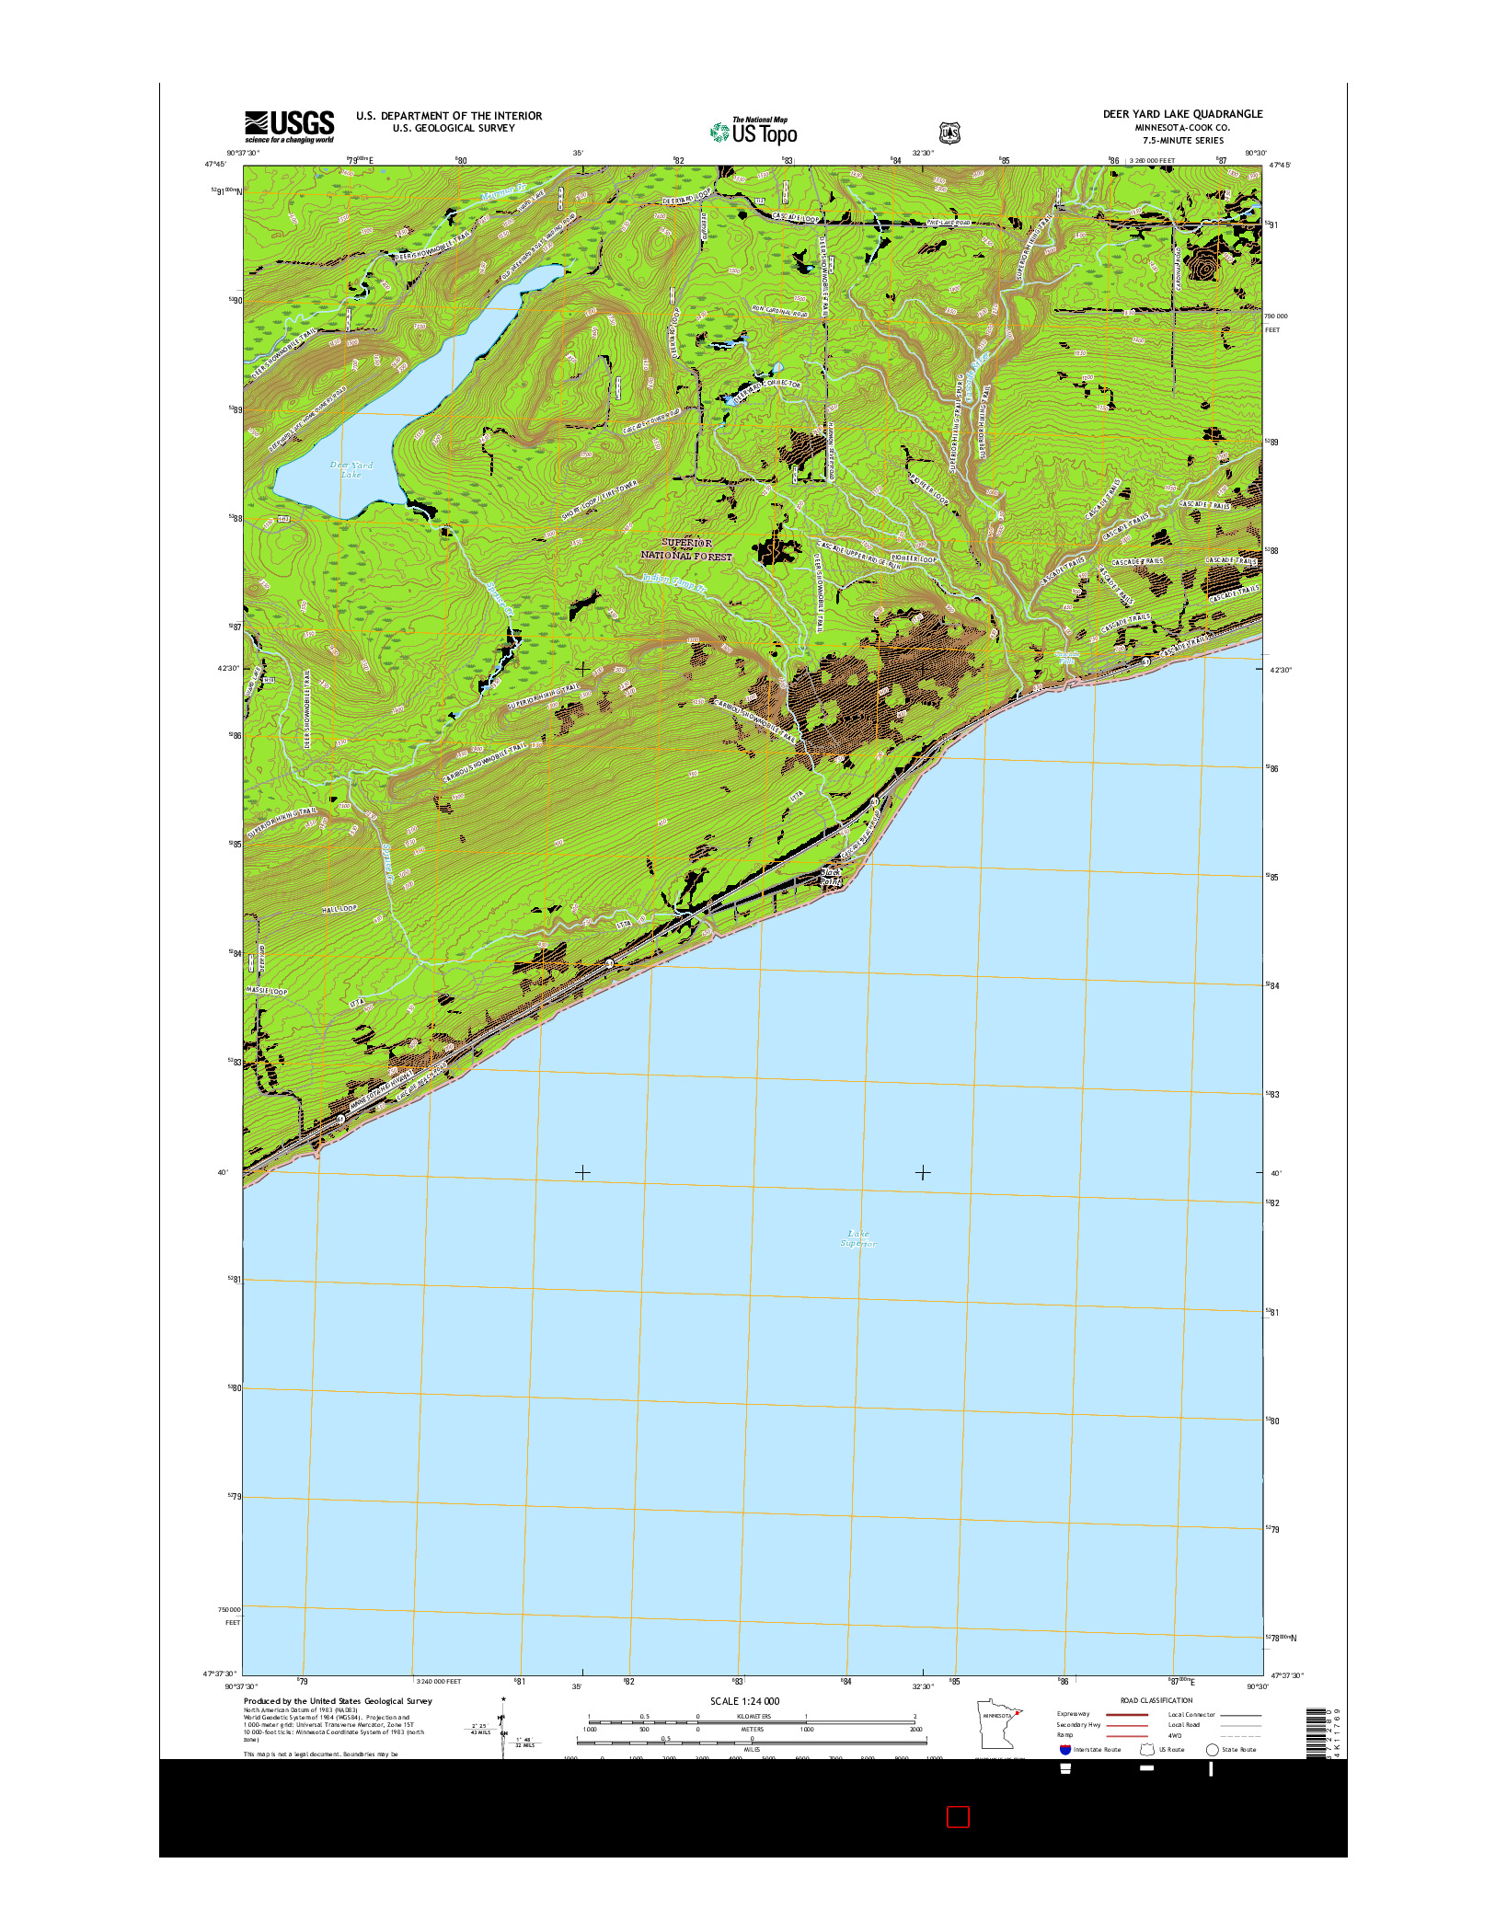The height and width of the screenshot is (1921, 1507).
Task: Click the Forest Service shield emblem
Action: click(x=949, y=132)
